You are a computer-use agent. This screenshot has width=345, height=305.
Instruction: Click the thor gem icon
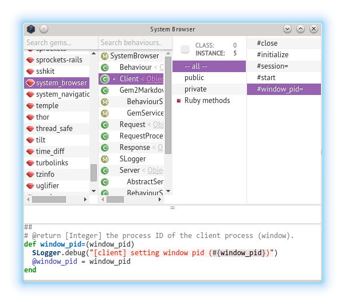30,117
